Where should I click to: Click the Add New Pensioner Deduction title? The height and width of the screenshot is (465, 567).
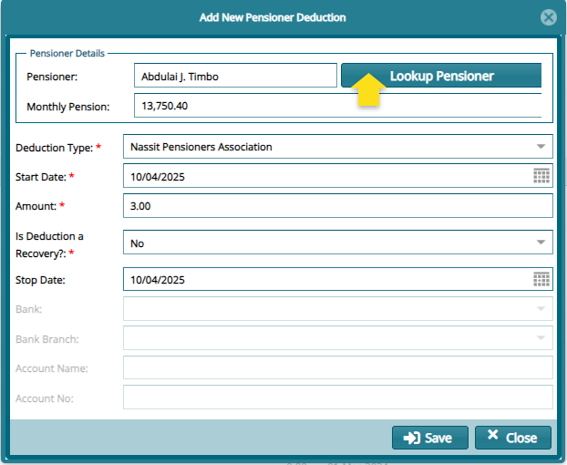[x=273, y=17]
